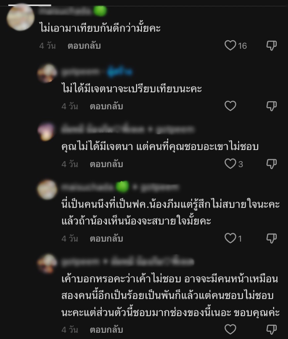This screenshot has width=288, height=339.
Task: Click ตอบกลับ under 'ไม่ได้มีเจตนาจะเปรียบเทียบนะคะ'
Action: tap(106, 106)
